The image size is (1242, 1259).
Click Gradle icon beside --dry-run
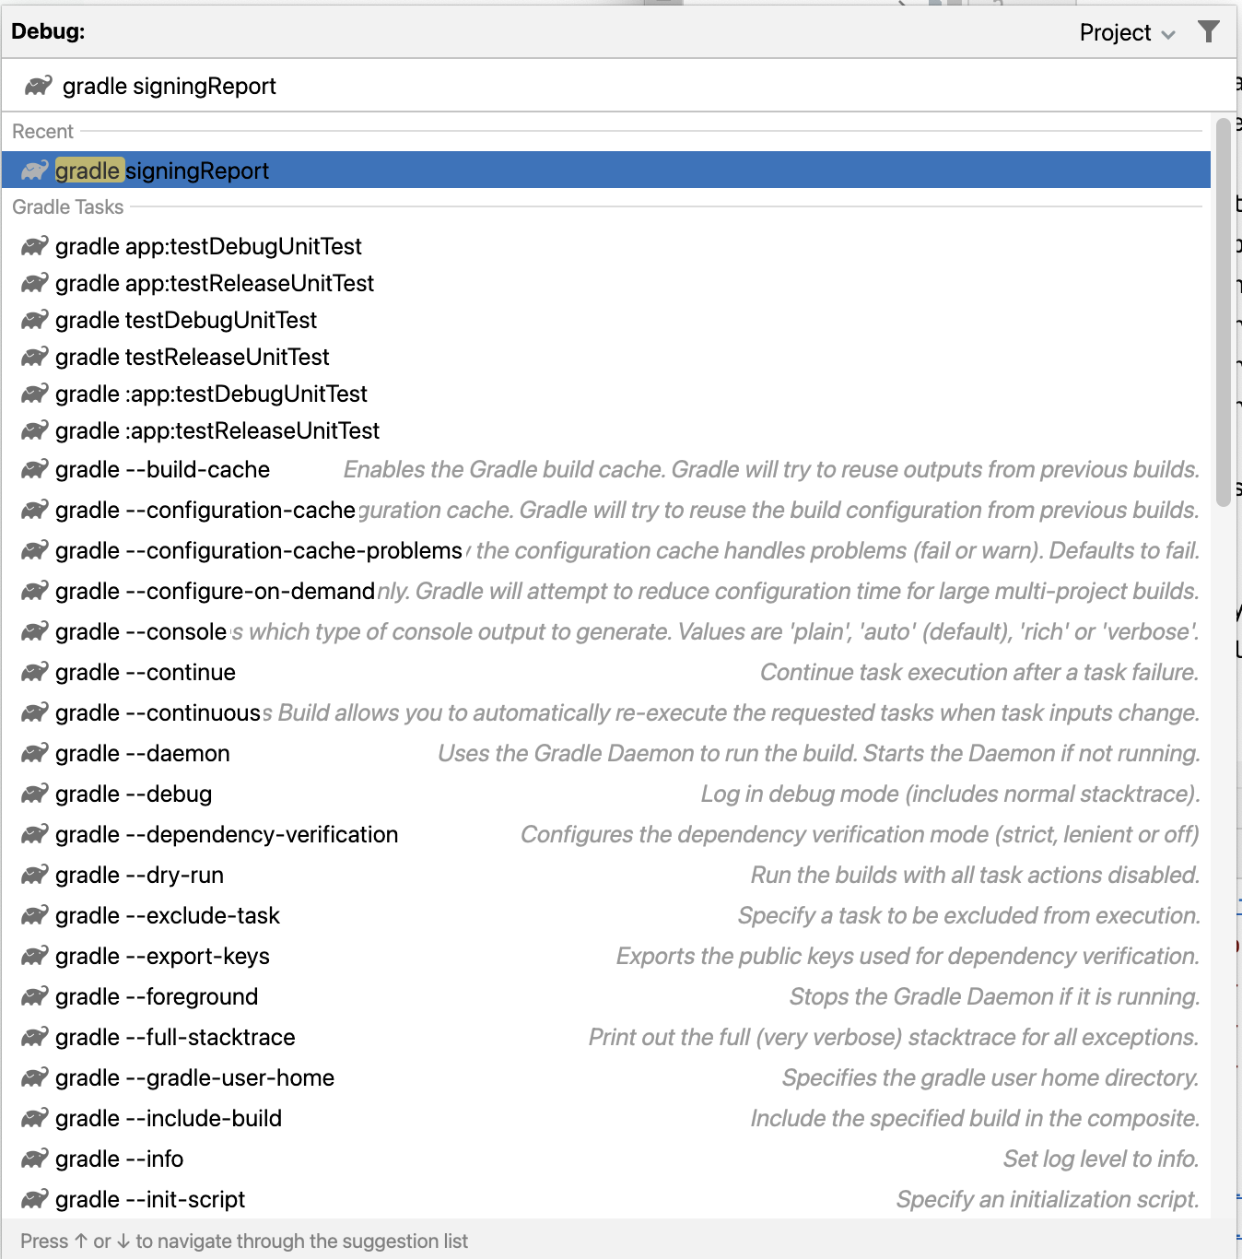(34, 875)
